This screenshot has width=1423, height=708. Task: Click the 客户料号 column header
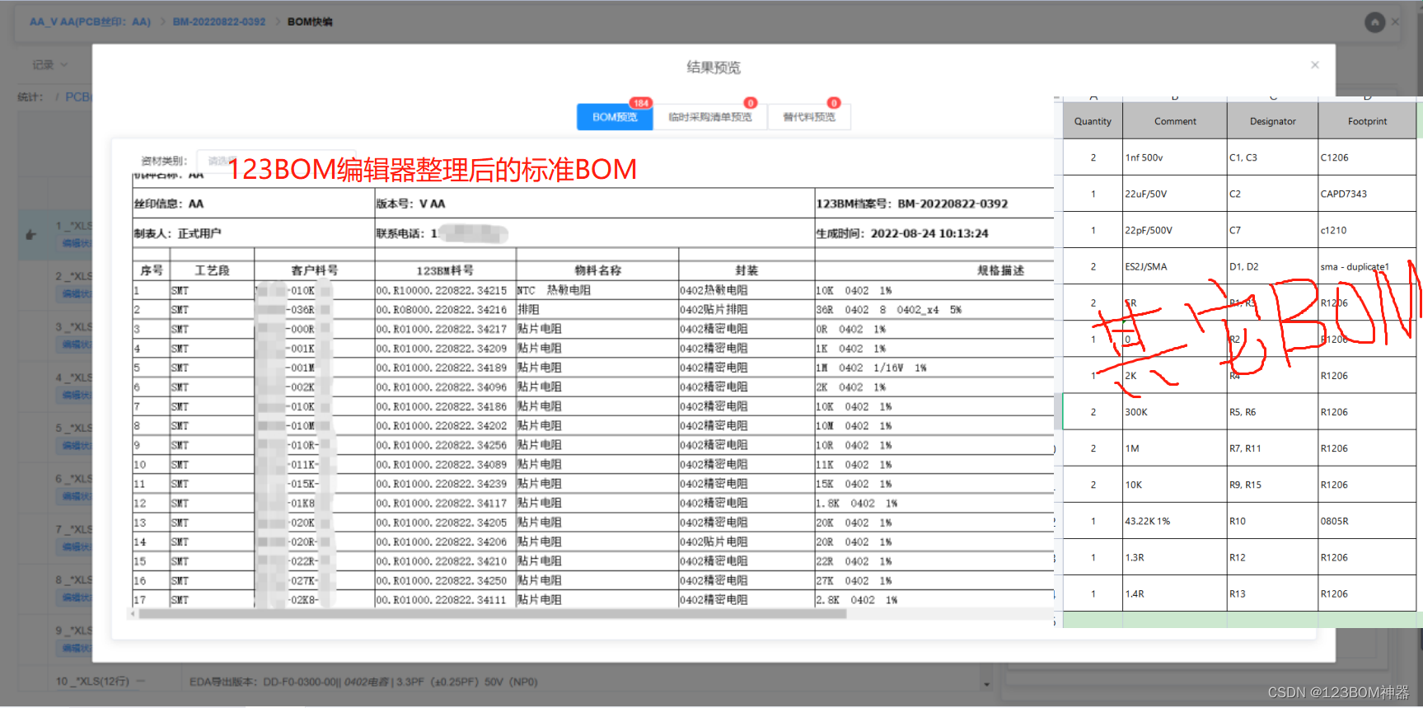click(x=314, y=270)
